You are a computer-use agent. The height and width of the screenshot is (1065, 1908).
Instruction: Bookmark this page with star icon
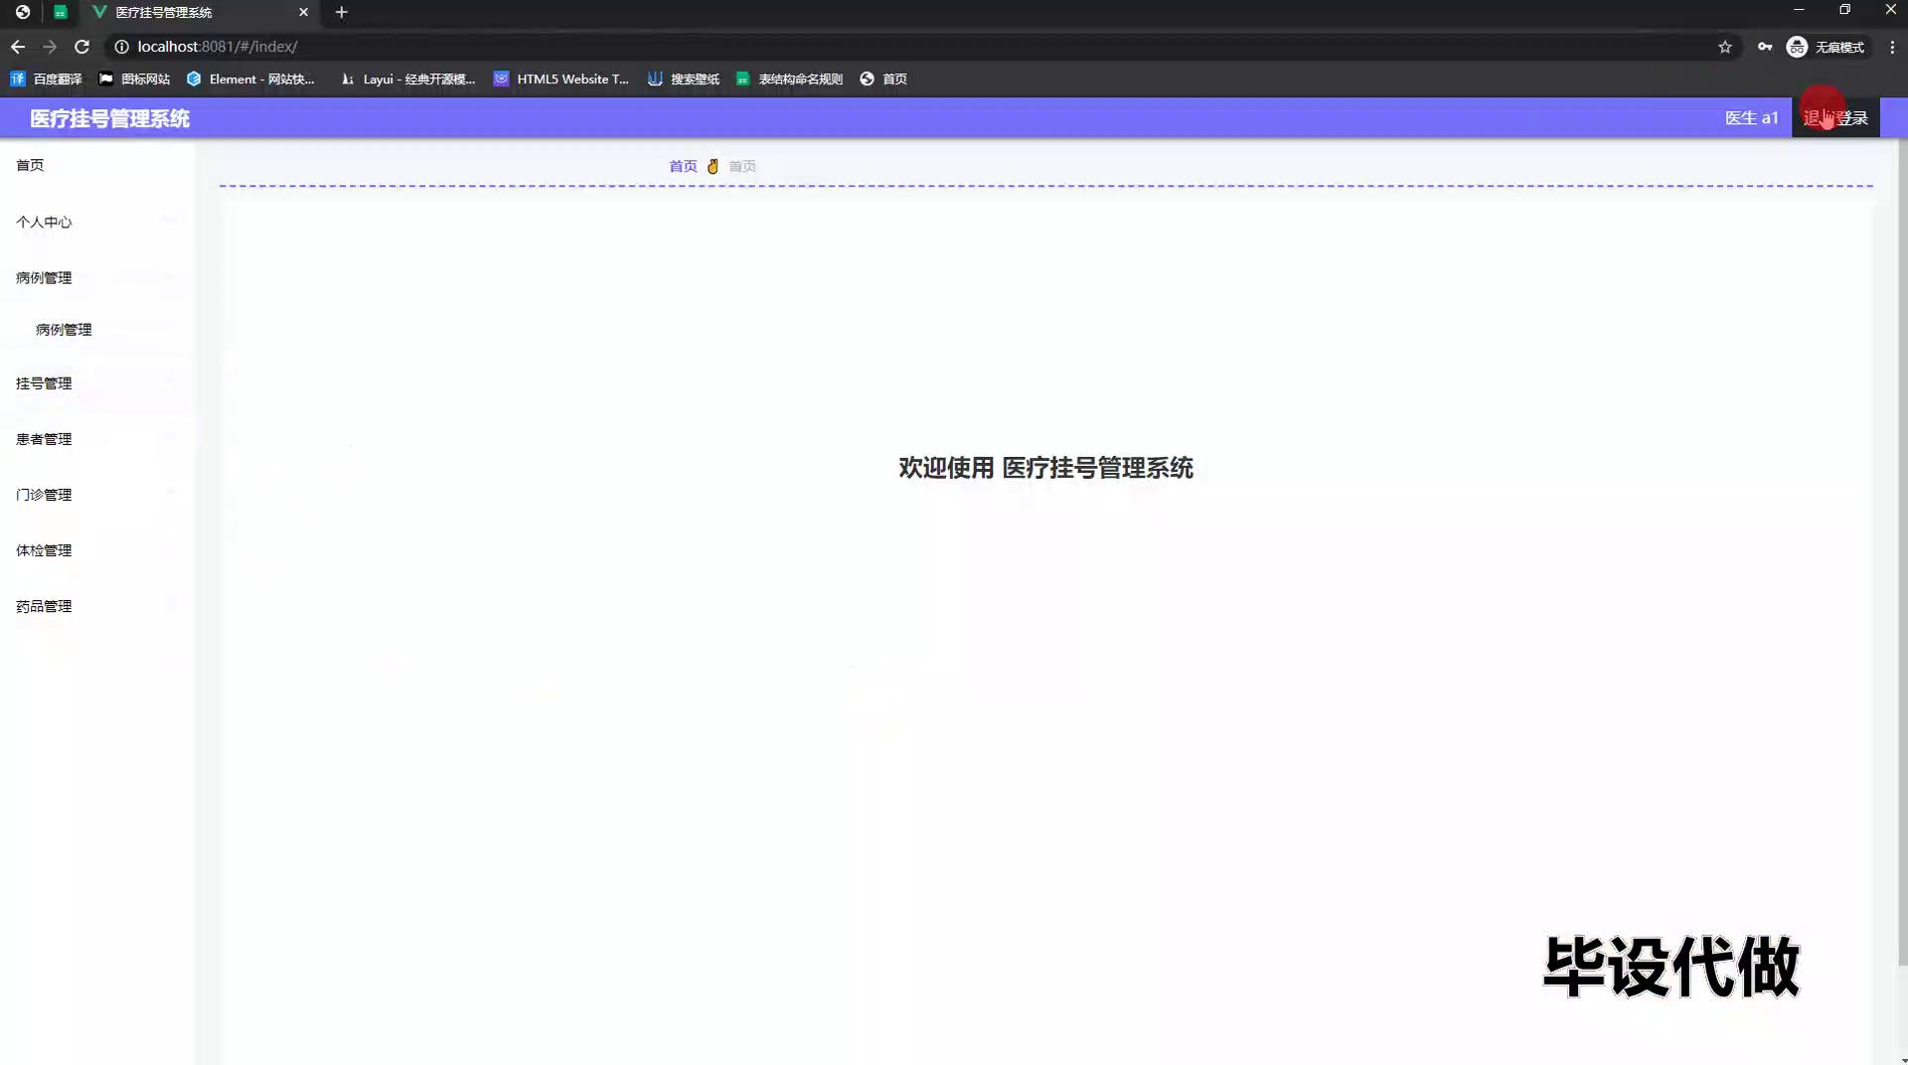(x=1725, y=47)
